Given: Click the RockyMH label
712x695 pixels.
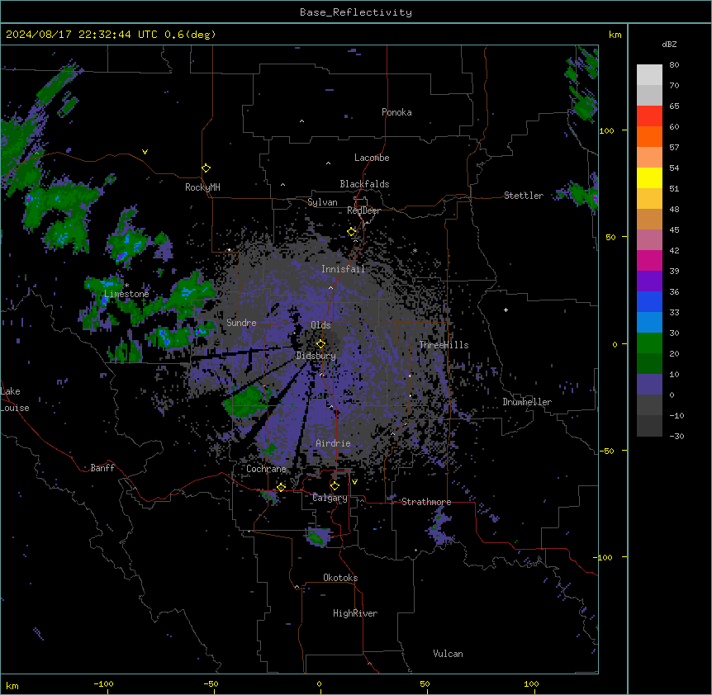Looking at the screenshot, I should point(202,187).
